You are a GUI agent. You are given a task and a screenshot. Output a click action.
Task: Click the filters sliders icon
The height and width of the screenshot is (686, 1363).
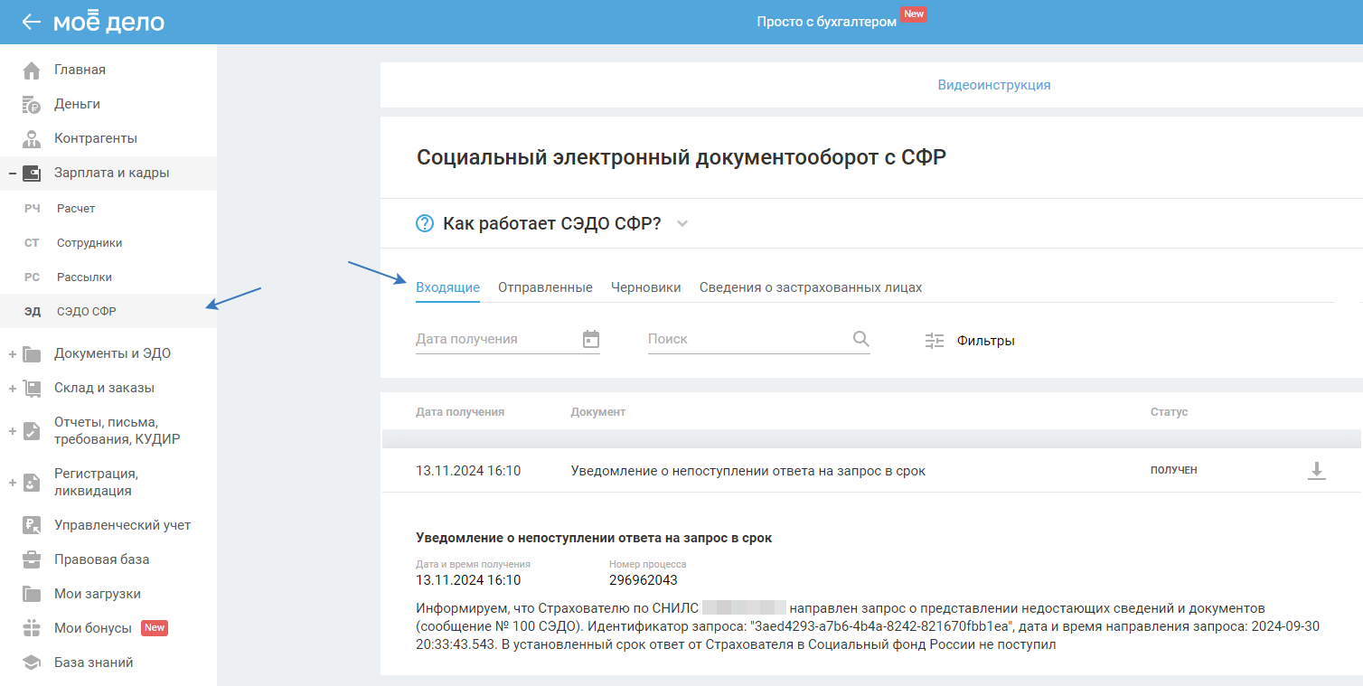(x=935, y=341)
